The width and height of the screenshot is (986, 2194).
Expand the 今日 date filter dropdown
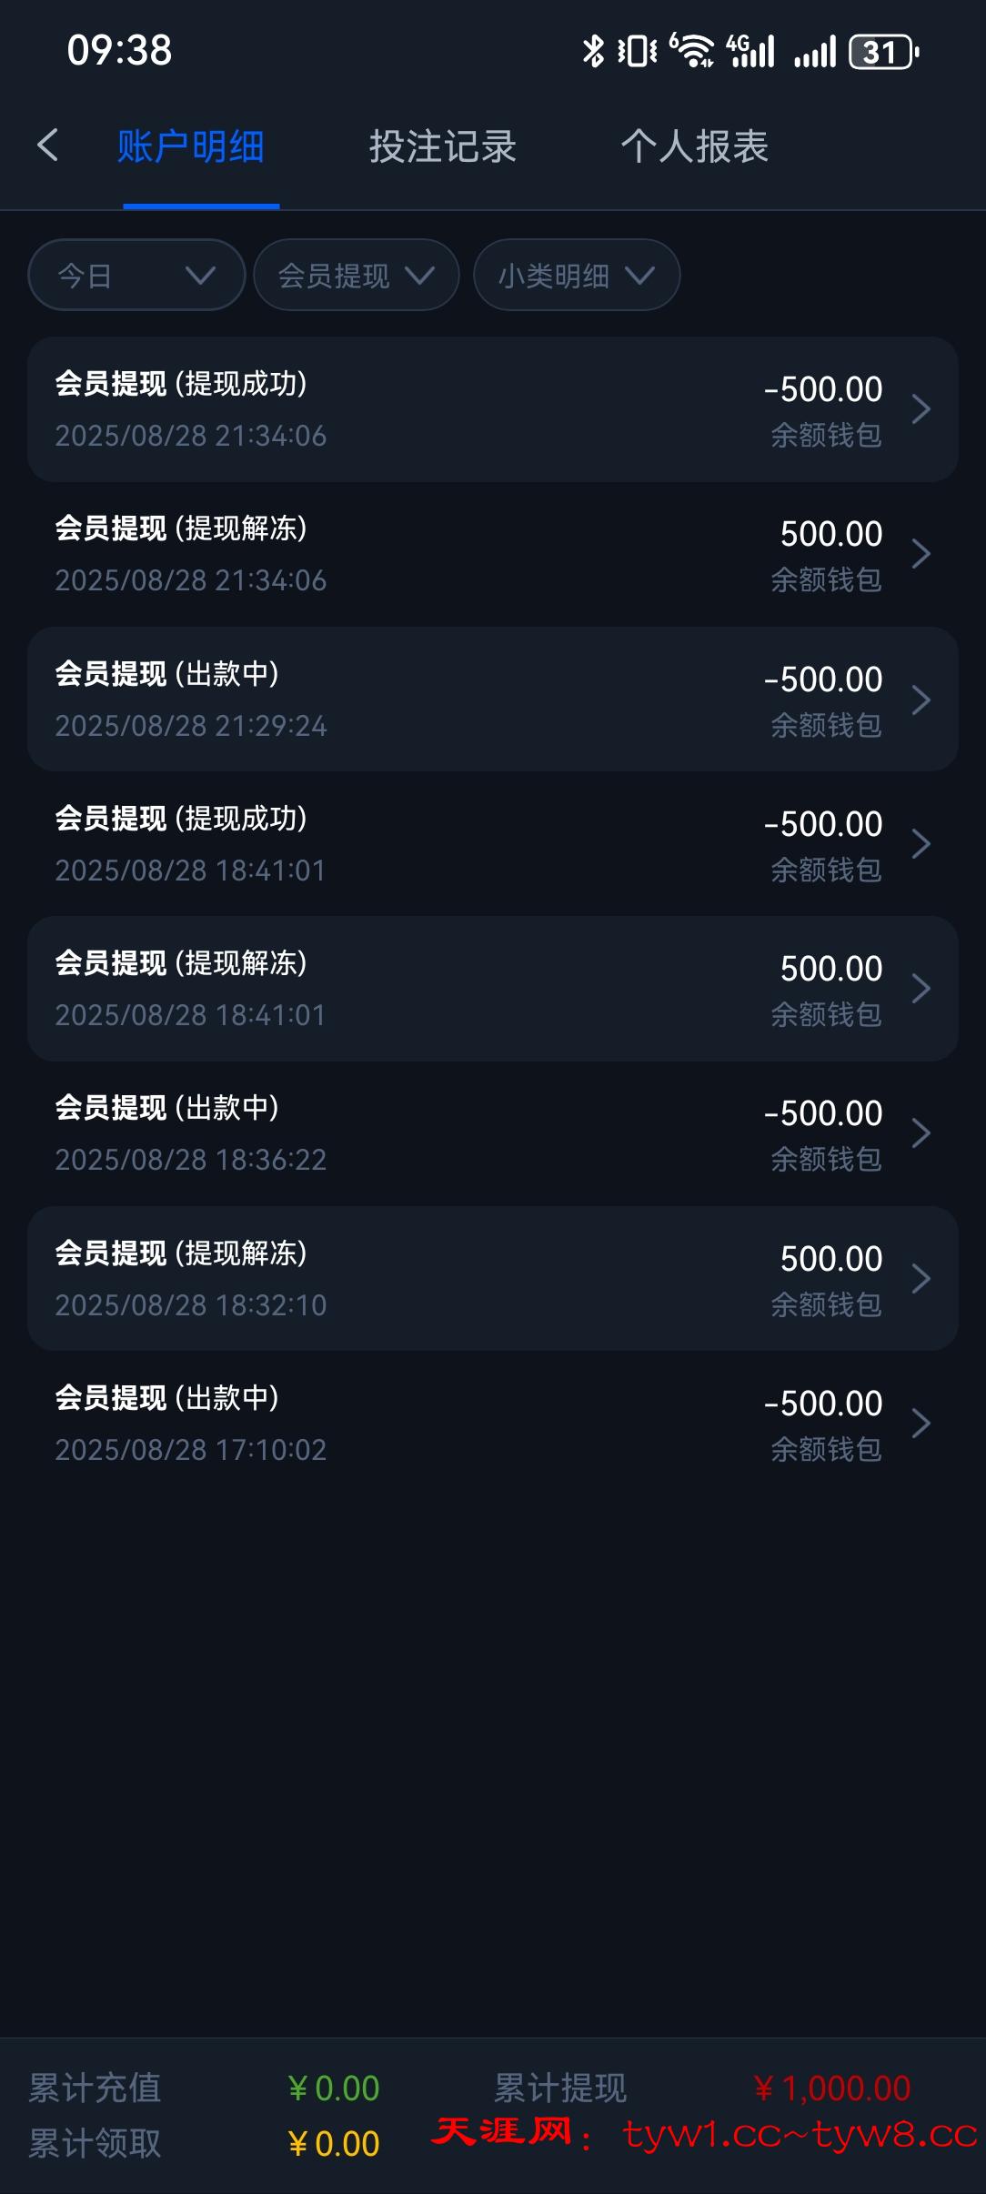(136, 275)
